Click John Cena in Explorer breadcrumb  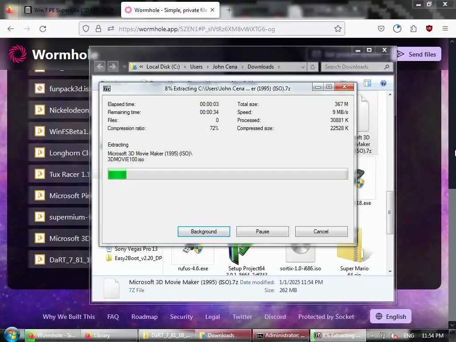(225, 67)
